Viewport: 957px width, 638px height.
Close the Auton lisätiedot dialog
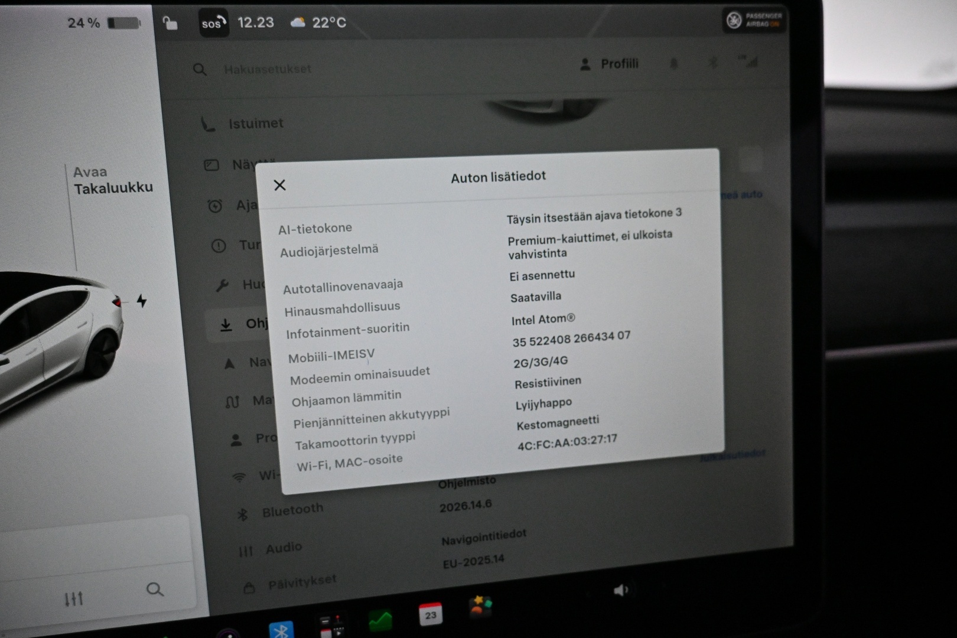[280, 185]
